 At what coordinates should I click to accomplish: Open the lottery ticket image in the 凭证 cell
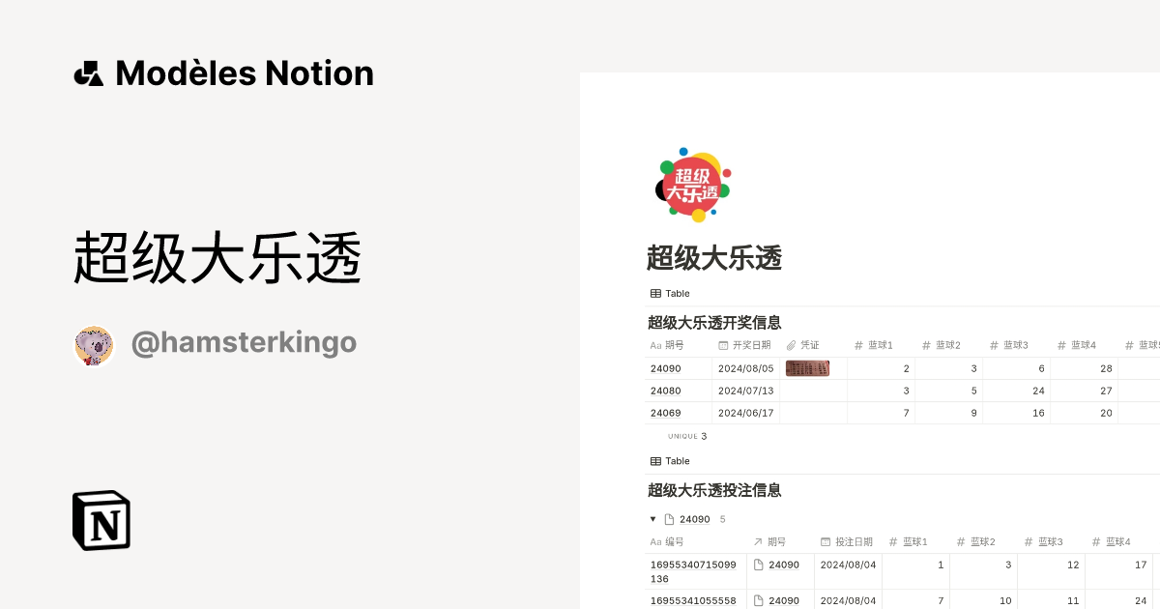[808, 367]
